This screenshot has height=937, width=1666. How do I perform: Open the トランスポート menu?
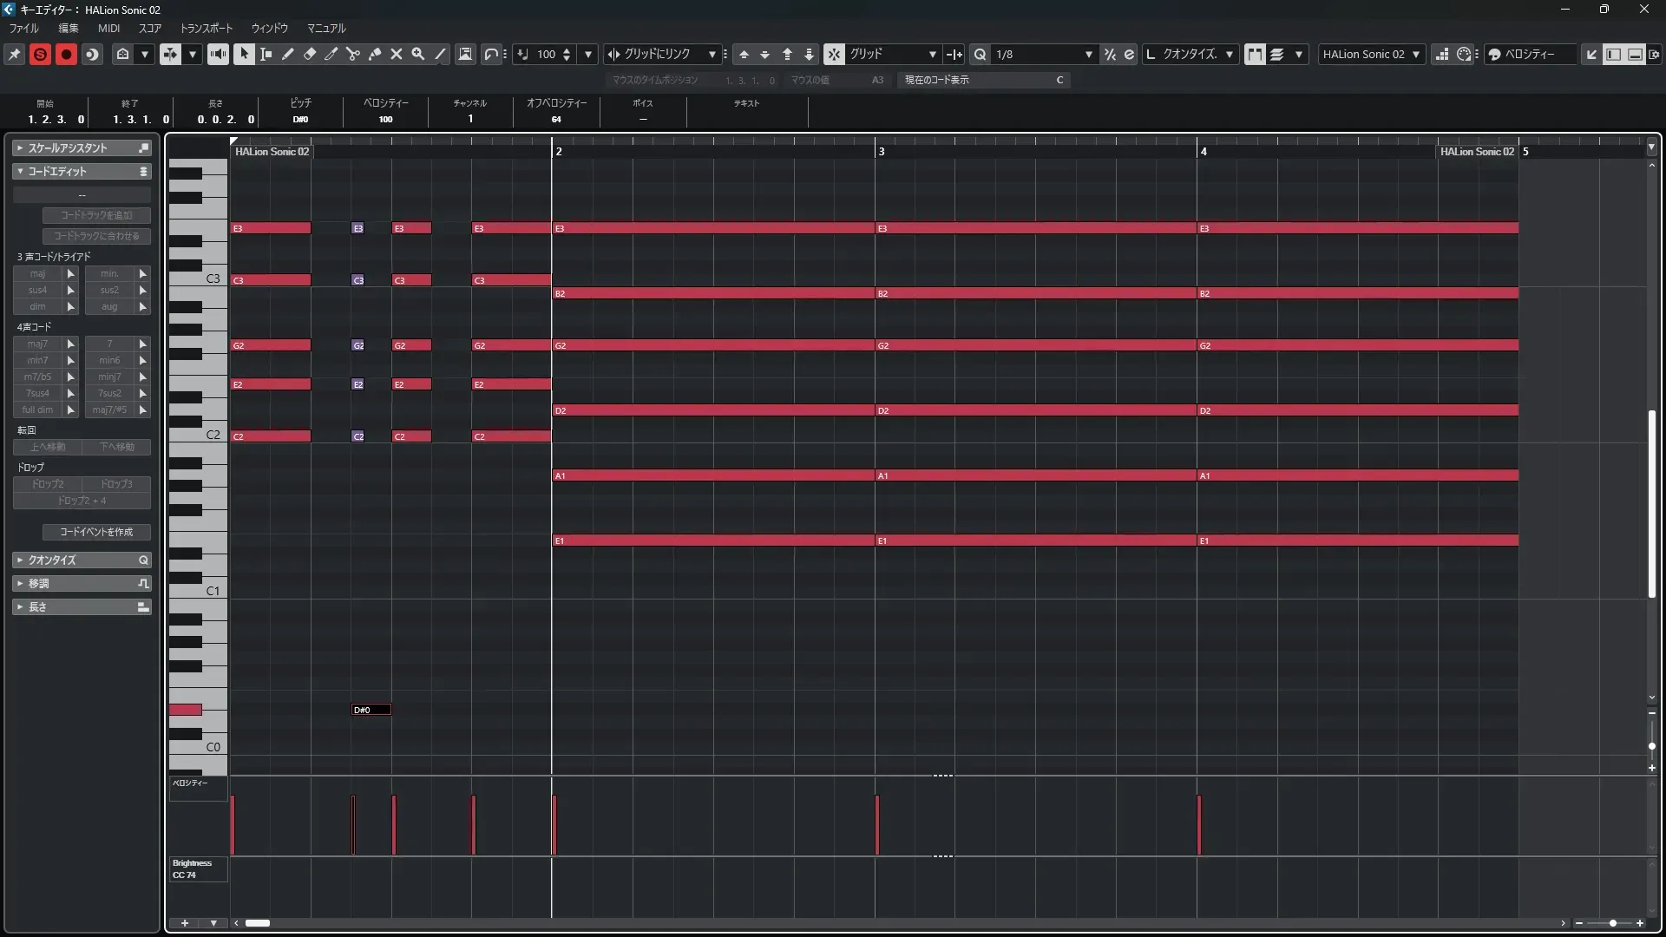click(x=206, y=29)
